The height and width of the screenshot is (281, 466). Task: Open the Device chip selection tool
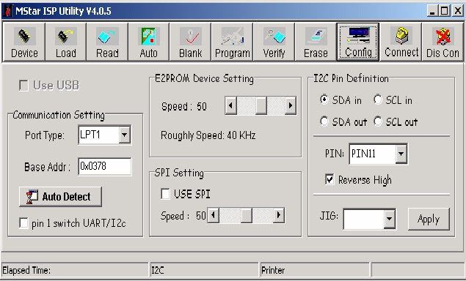click(24, 42)
